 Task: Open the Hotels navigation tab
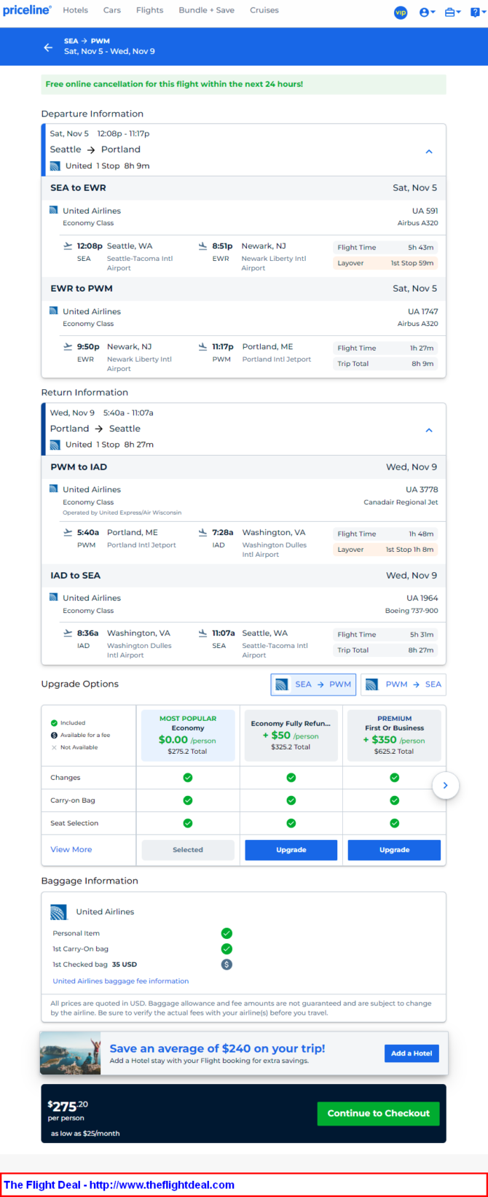(x=75, y=10)
